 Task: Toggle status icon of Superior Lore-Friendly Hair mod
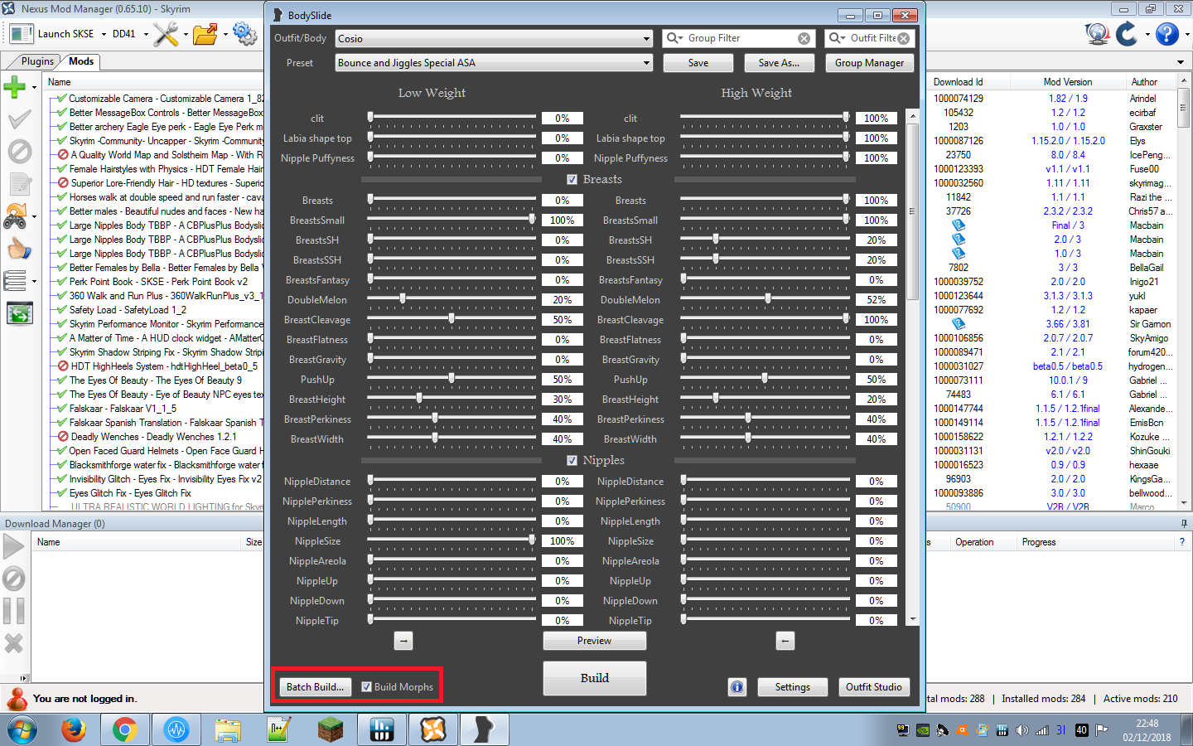pyautogui.click(x=63, y=183)
